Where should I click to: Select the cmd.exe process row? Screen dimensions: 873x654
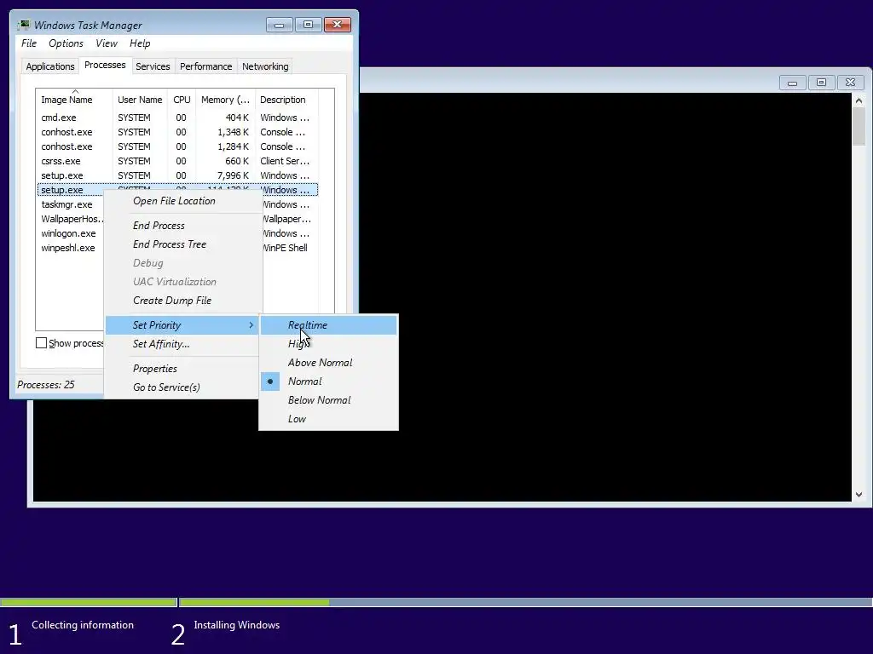(177, 118)
